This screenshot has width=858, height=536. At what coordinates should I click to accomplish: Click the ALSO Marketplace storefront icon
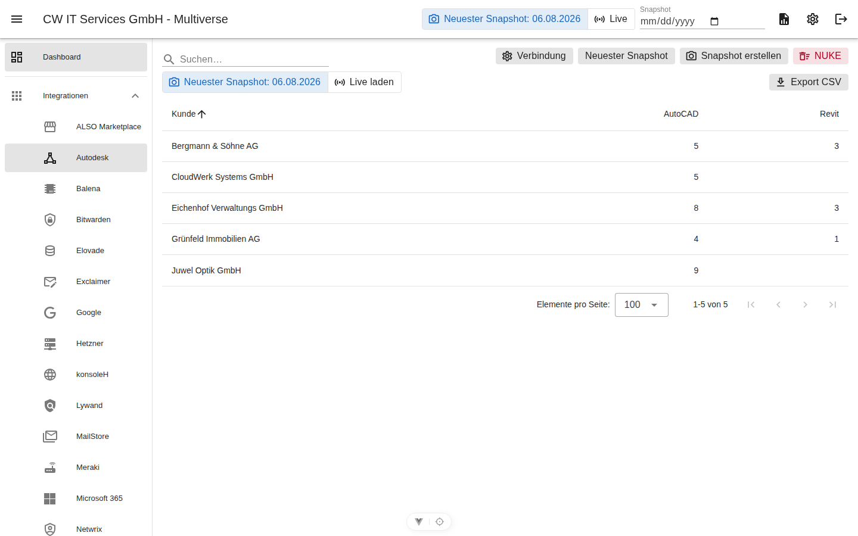(50, 127)
